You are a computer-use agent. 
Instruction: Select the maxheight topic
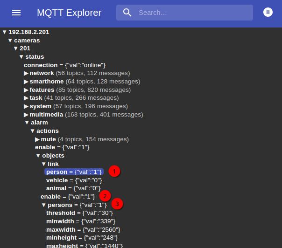point(85,246)
